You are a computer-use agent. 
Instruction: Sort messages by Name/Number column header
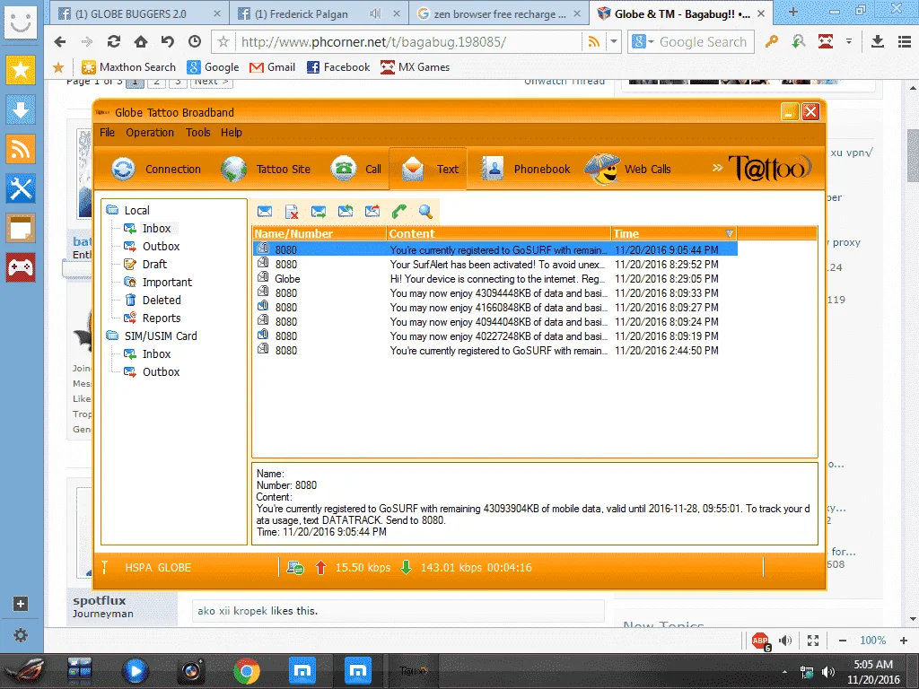[319, 233]
